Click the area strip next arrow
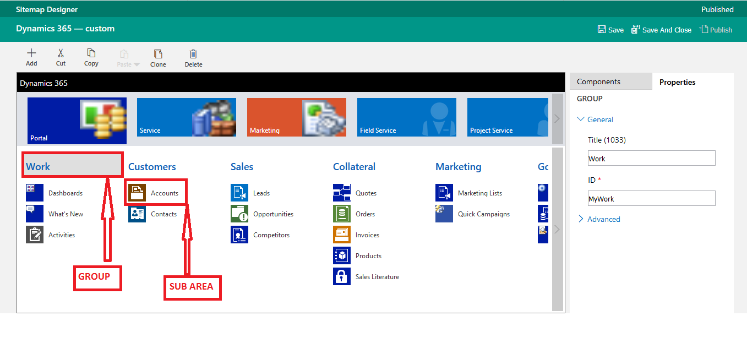Viewport: 747px width, 343px height. coord(557,118)
